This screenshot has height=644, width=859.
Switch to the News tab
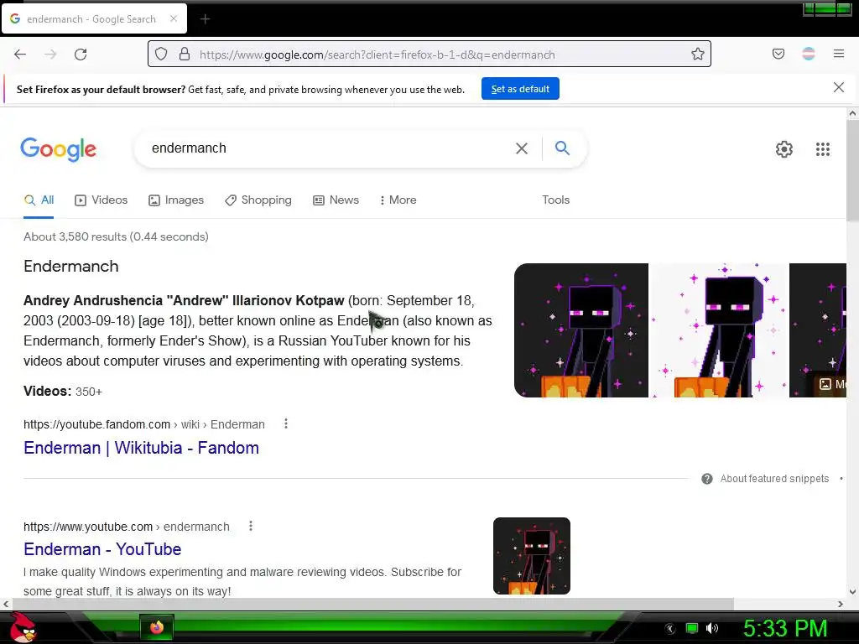point(336,200)
